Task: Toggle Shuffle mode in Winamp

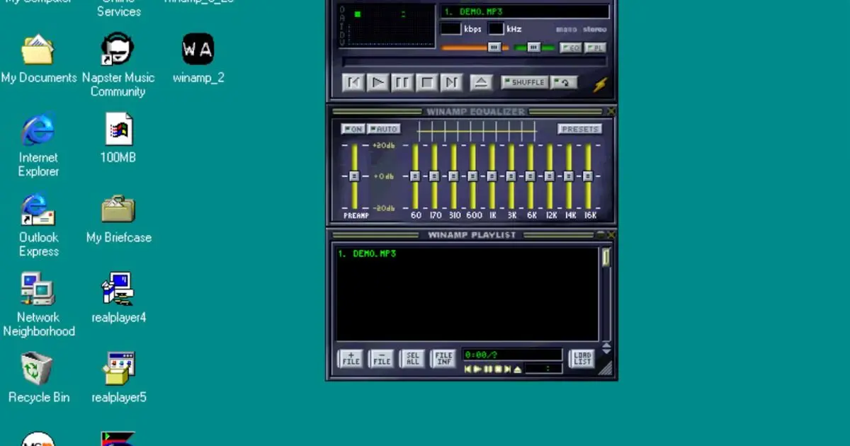Action: pos(525,82)
